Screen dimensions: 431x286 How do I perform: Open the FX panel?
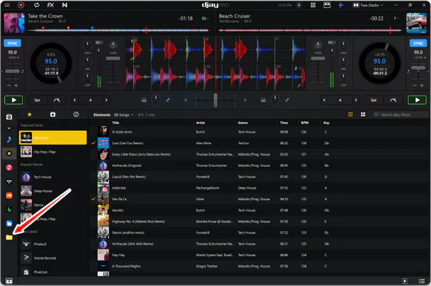click(x=51, y=6)
